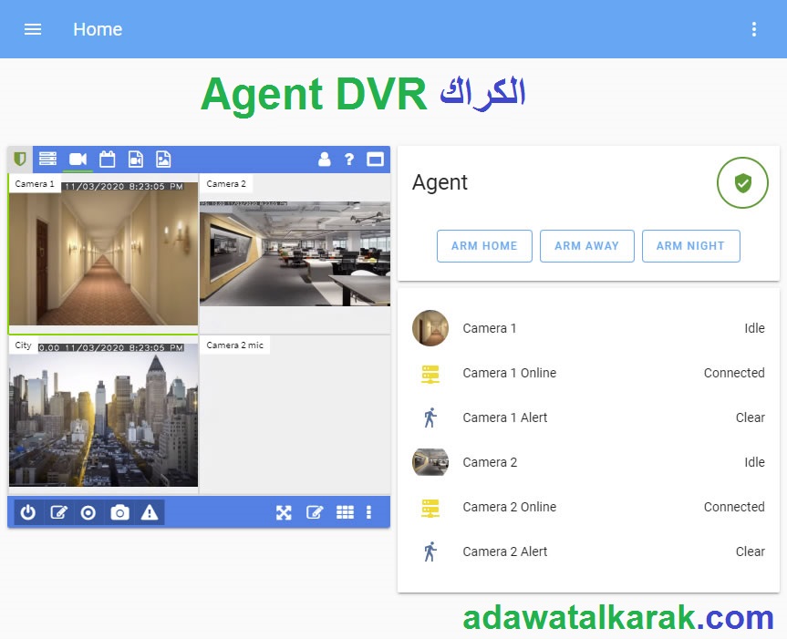
Task: Click the 'Camera 1 Alert' row label
Action: click(505, 417)
